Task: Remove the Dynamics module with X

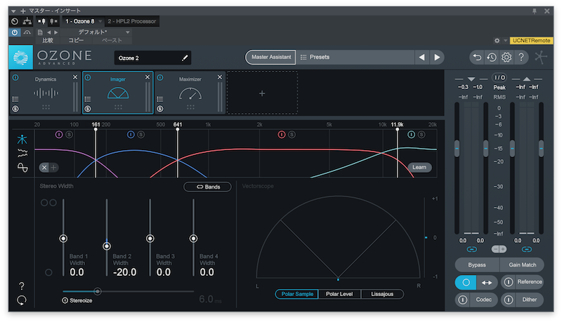Action: 75,77
